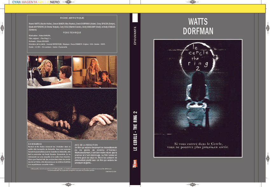Click the EPOUVANTE label on the spine
Viewport: 270px width, 187px height.
click(135, 36)
